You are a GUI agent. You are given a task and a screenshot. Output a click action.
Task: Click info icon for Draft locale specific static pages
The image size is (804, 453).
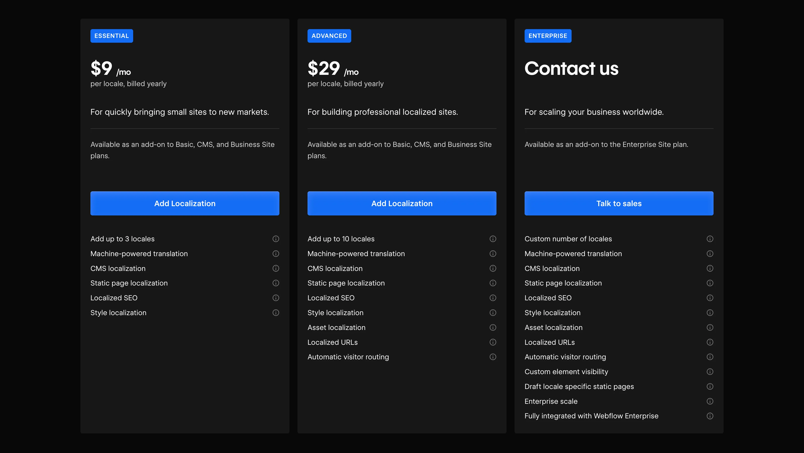710,386
